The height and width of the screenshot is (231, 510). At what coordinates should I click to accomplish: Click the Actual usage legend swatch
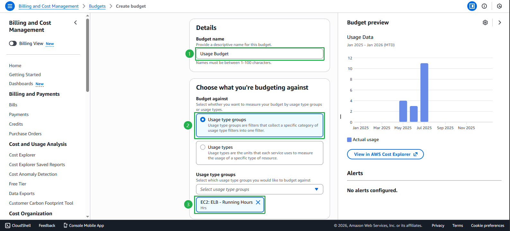point(349,140)
